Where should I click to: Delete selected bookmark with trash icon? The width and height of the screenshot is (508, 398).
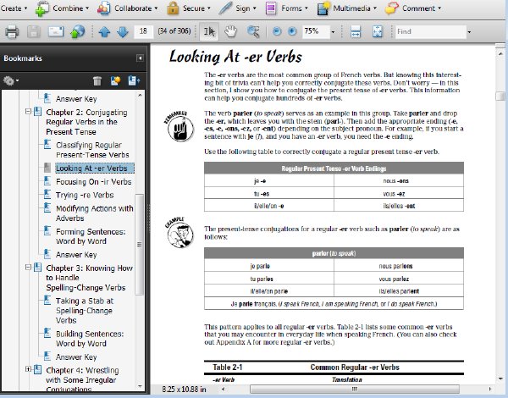pyautogui.click(x=97, y=80)
